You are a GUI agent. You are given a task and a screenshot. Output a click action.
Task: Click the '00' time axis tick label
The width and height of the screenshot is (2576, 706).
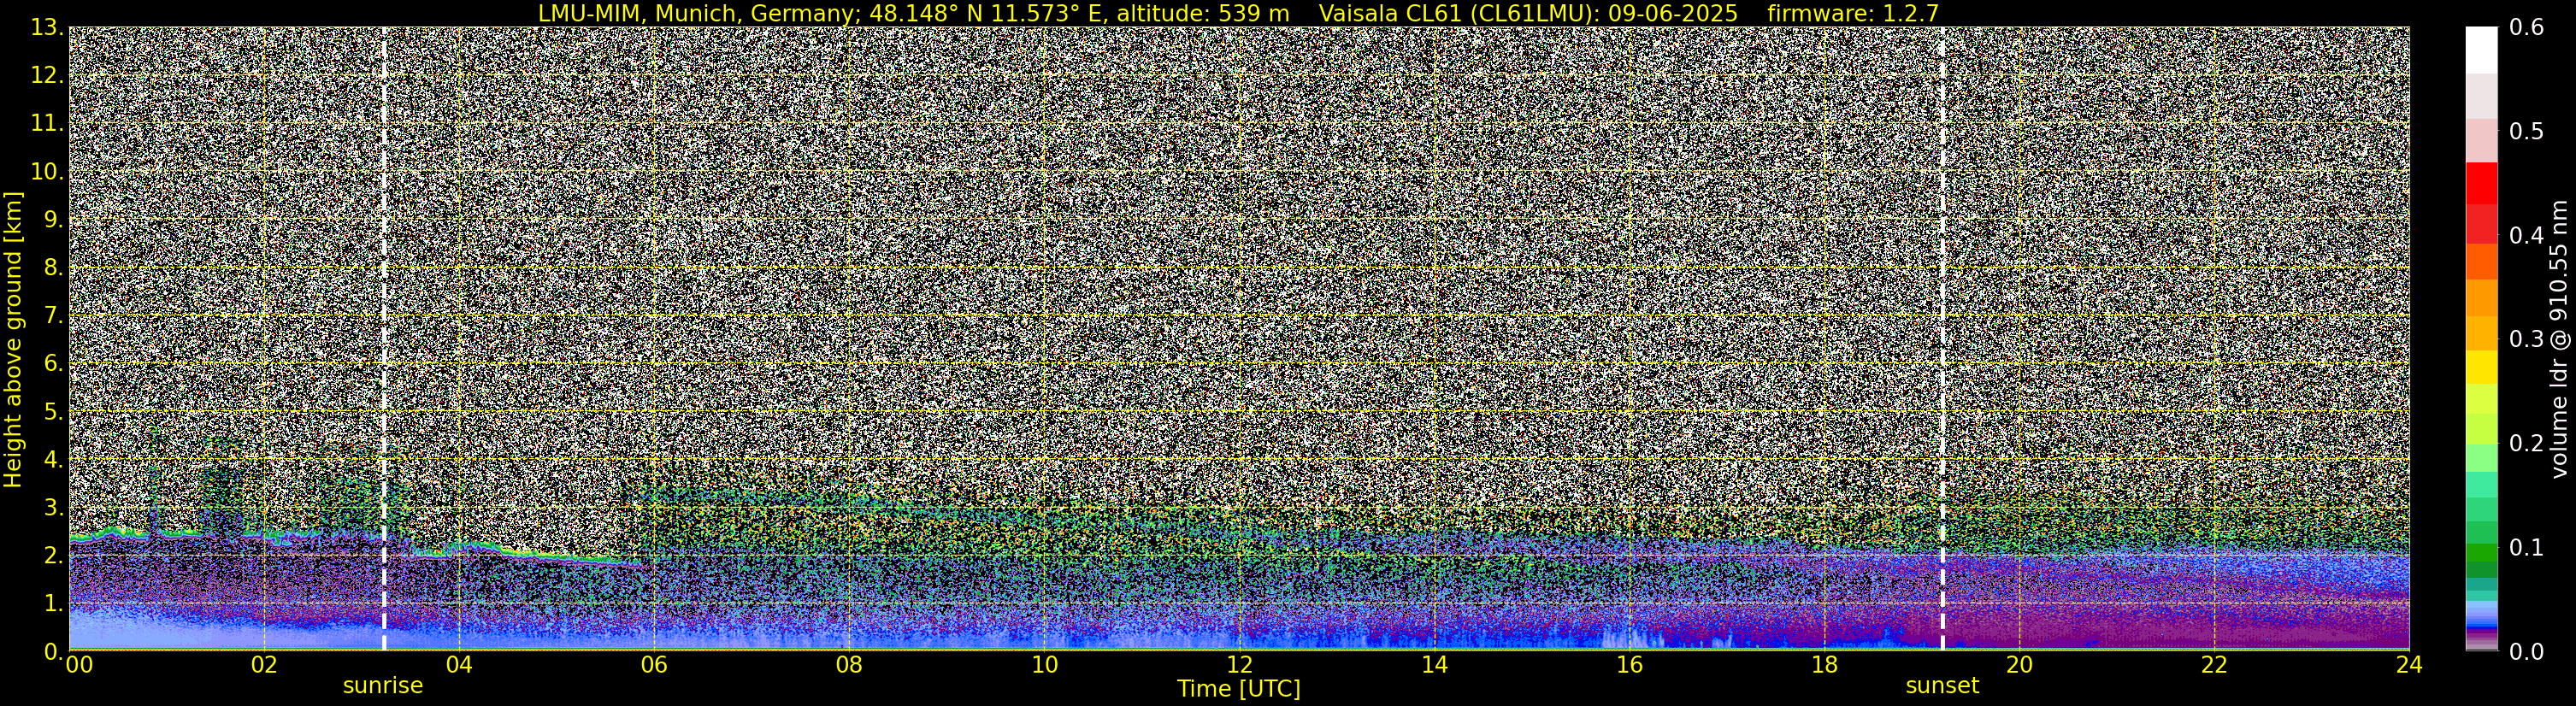click(x=79, y=665)
